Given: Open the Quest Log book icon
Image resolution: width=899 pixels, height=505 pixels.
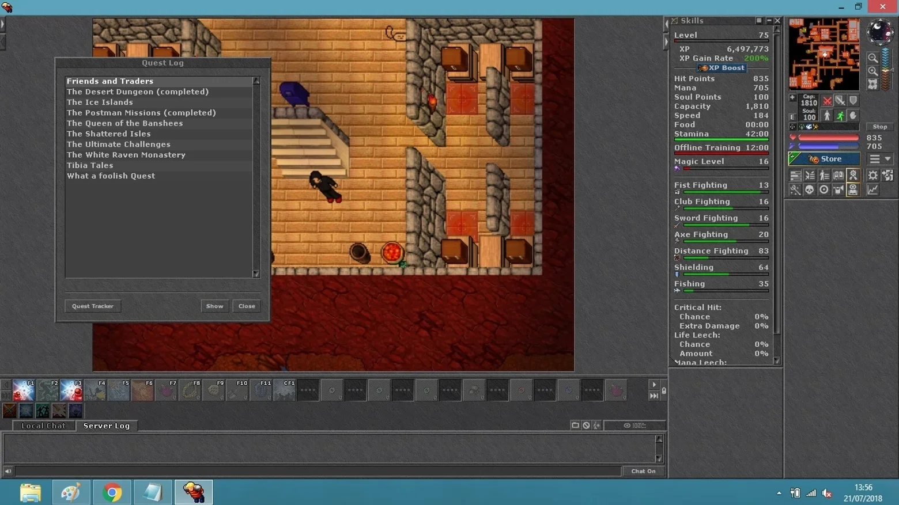Looking at the screenshot, I should (x=838, y=176).
